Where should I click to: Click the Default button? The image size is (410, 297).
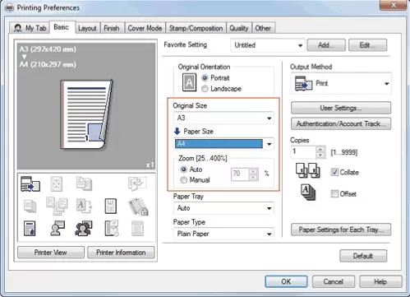[363, 256]
